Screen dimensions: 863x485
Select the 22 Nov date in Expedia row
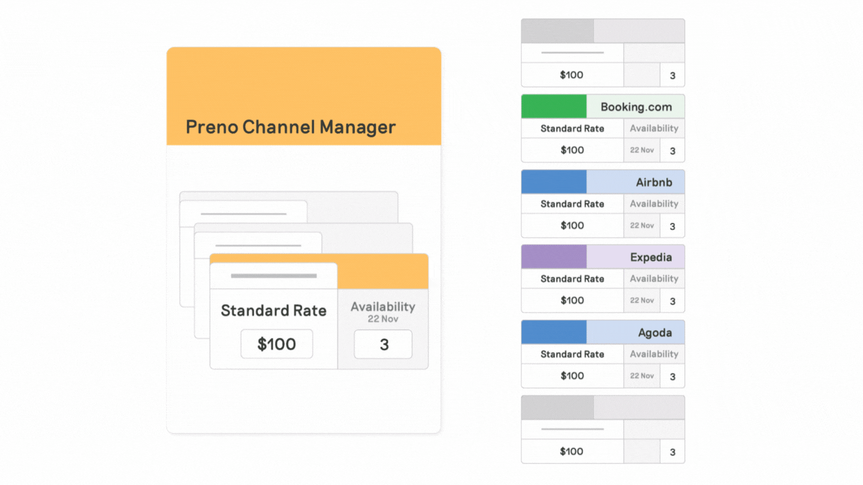pyautogui.click(x=642, y=301)
